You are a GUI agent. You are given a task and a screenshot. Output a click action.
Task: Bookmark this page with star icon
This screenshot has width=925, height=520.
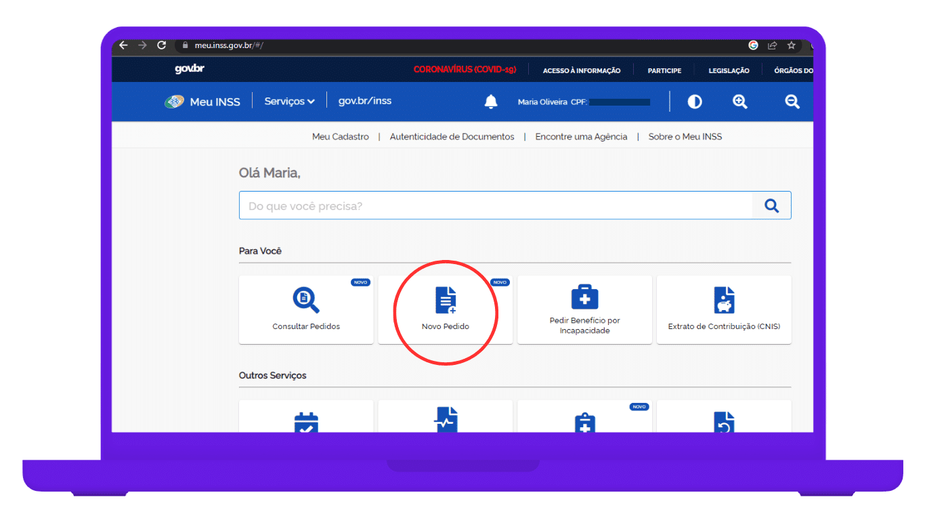pos(791,45)
